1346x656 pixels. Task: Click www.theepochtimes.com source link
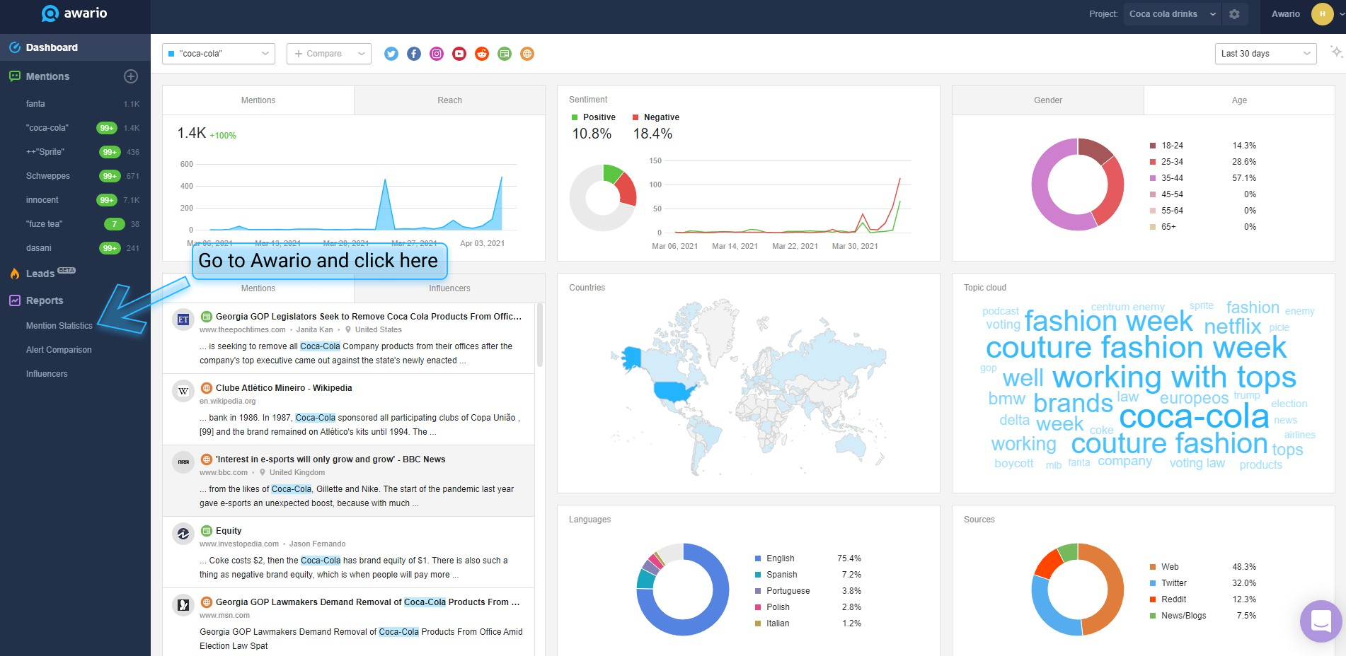coord(243,329)
